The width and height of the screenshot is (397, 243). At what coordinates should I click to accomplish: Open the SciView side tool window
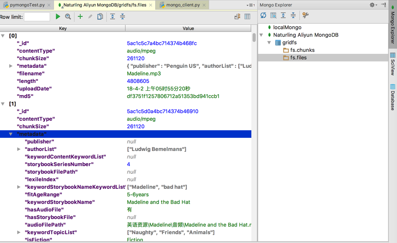pyautogui.click(x=393, y=64)
